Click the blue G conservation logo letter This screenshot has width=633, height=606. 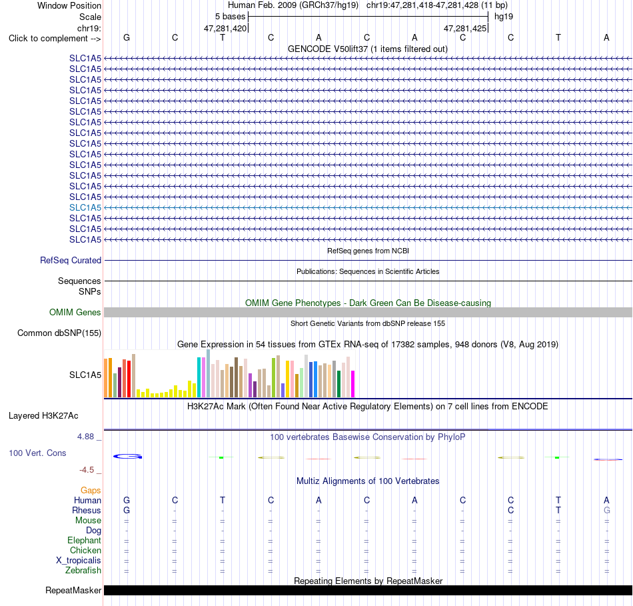click(x=127, y=457)
